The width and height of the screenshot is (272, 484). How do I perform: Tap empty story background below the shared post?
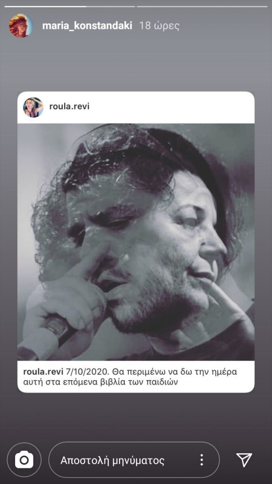[136, 417]
